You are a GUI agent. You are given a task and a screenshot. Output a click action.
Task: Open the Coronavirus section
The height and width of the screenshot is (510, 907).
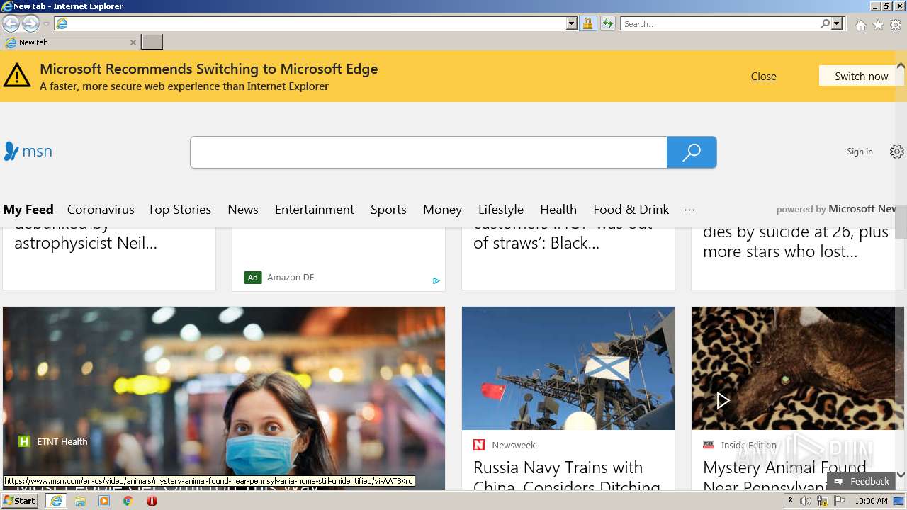tap(101, 210)
